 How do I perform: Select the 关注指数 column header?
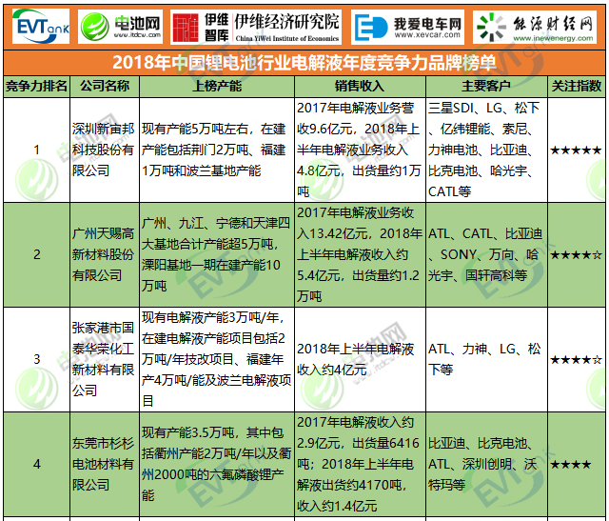[x=576, y=86]
